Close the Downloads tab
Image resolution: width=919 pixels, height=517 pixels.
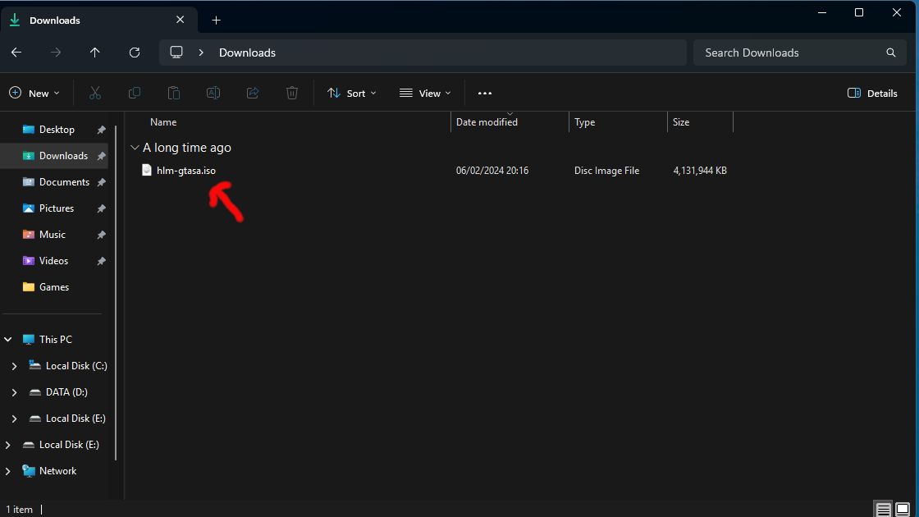pos(180,20)
